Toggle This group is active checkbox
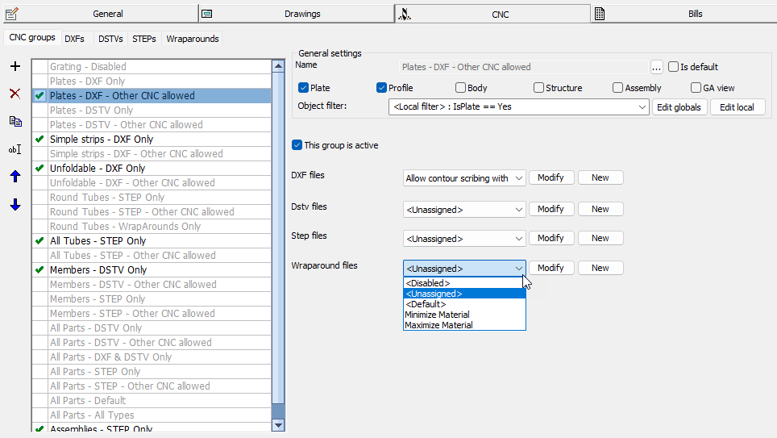Viewport: 777px width, 438px height. click(x=297, y=145)
